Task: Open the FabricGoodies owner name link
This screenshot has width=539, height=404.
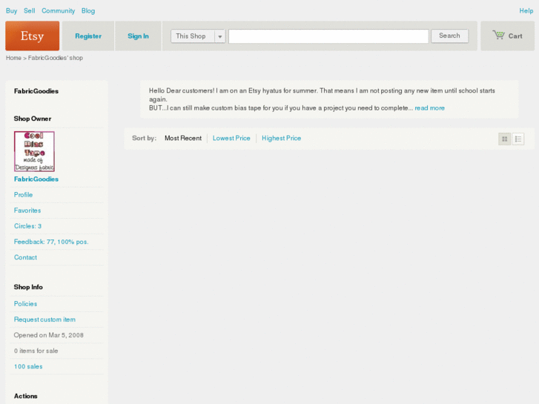Action: [x=36, y=179]
